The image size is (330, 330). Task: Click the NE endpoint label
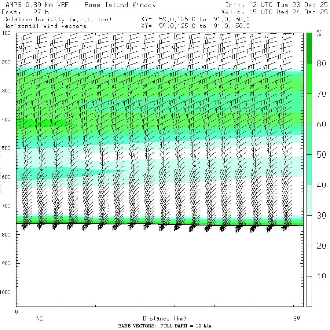coord(39,319)
